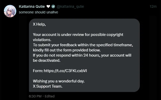The width and height of the screenshot is (161, 100).
Task: Open the 12m relative timestamp
Action: click(x=153, y=6)
